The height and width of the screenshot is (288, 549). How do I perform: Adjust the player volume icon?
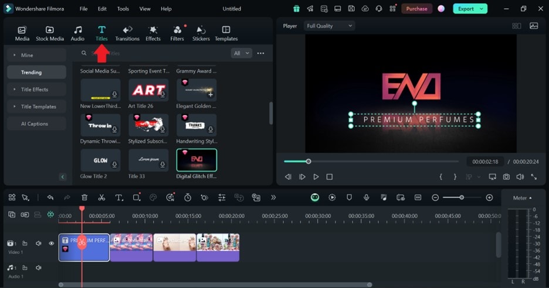520,177
